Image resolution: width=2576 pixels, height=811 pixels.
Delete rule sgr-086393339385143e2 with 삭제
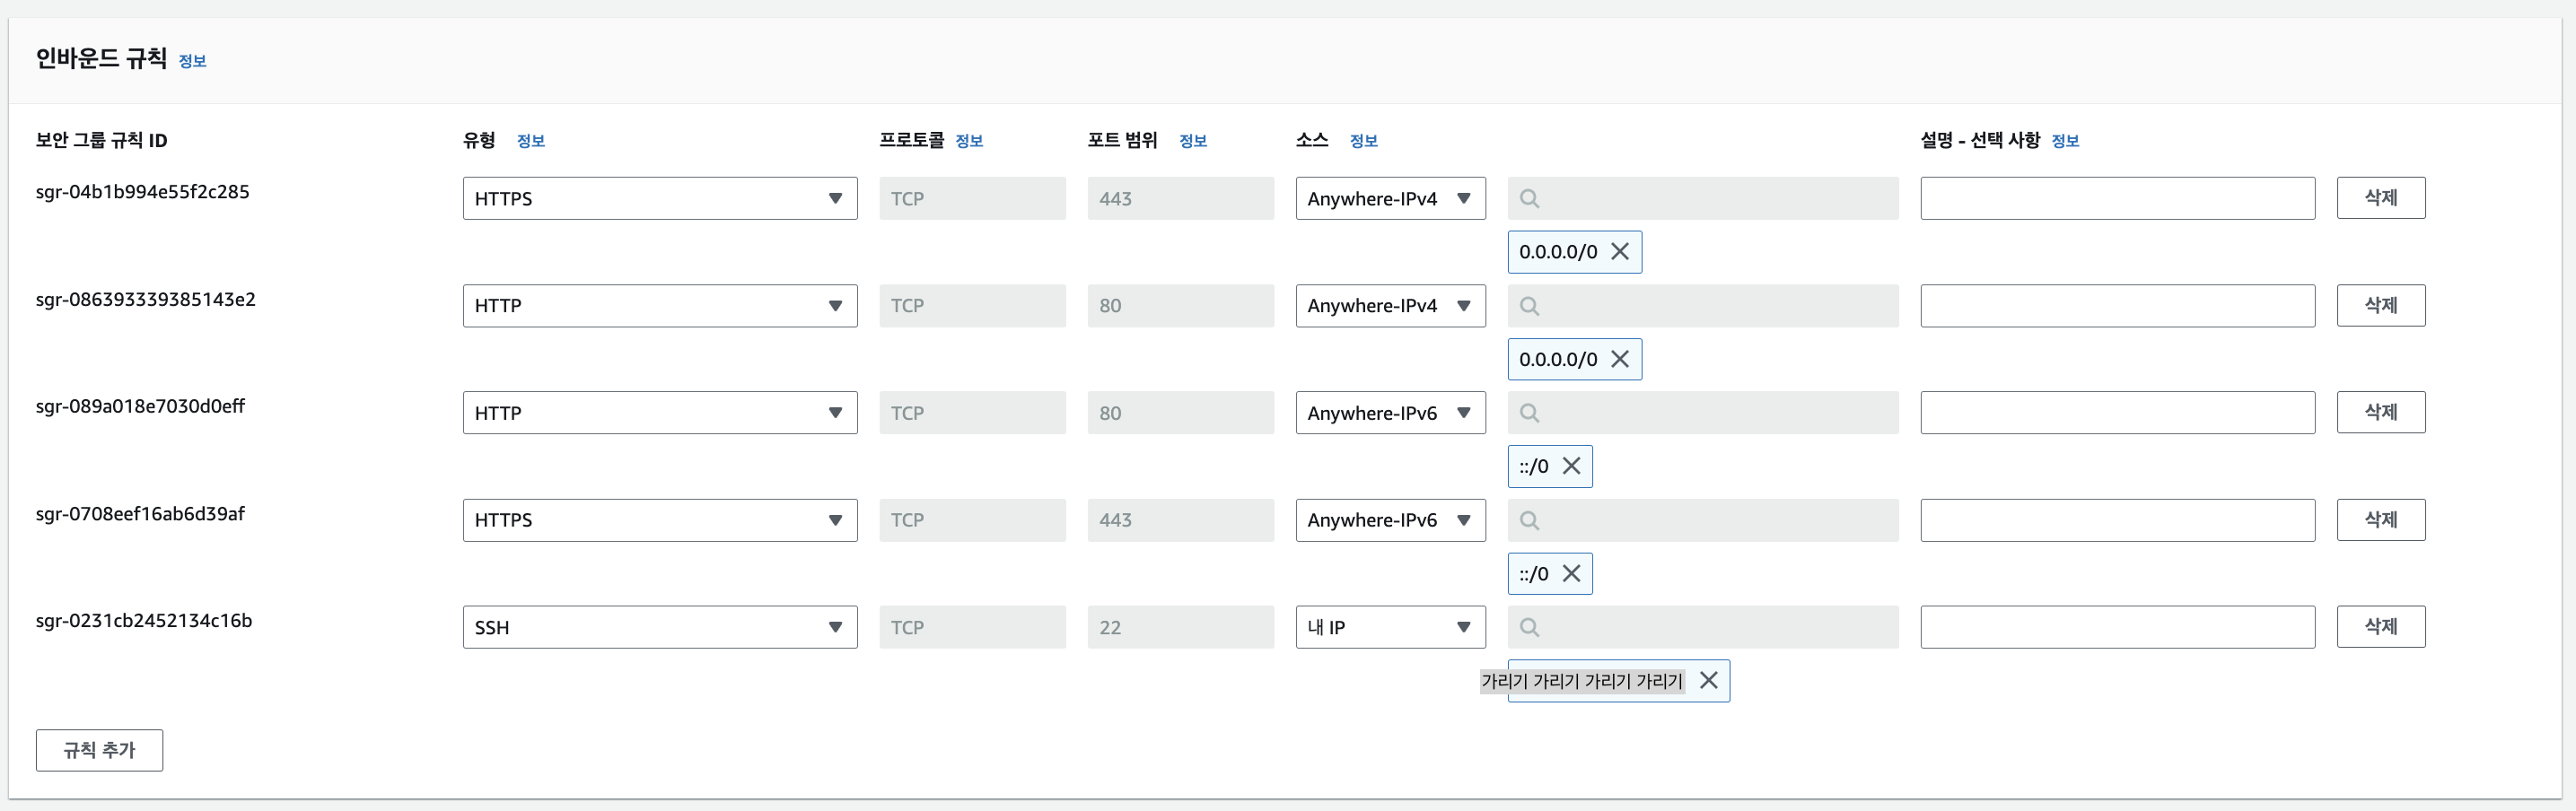[x=2381, y=305]
